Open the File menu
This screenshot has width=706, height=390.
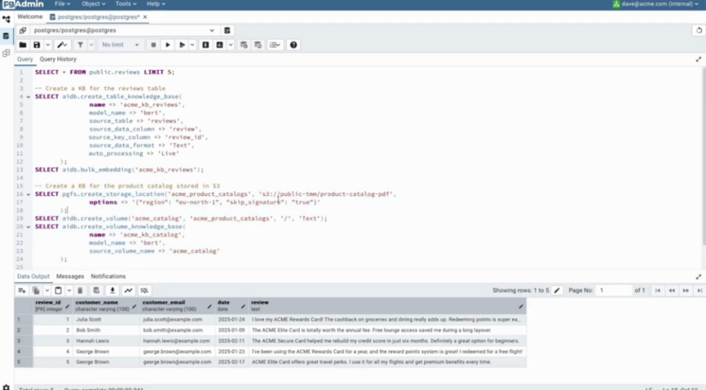coord(62,4)
